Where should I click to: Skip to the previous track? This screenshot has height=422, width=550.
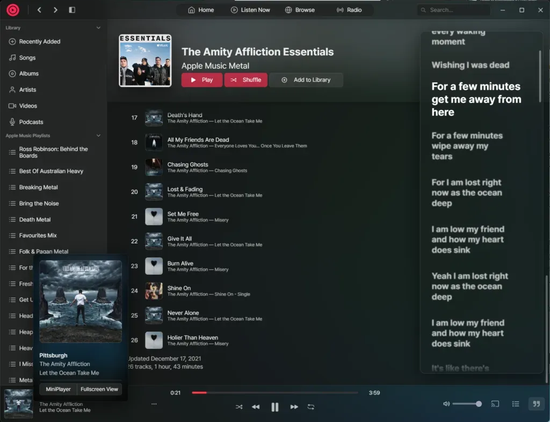point(256,407)
